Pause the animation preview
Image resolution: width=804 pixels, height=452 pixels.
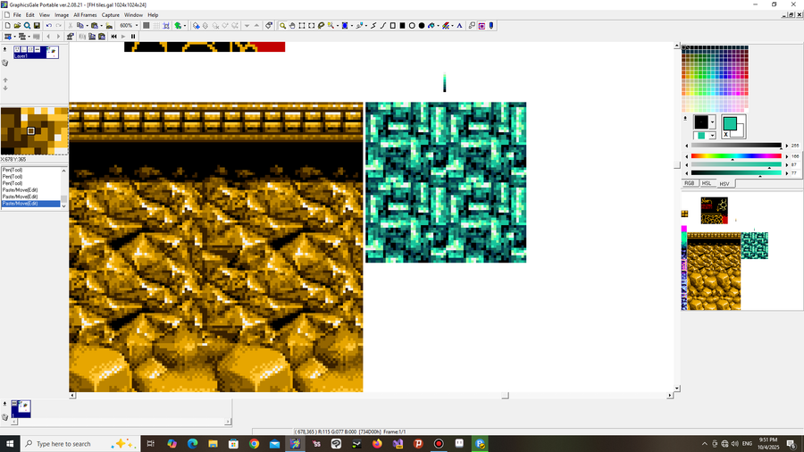[133, 37]
